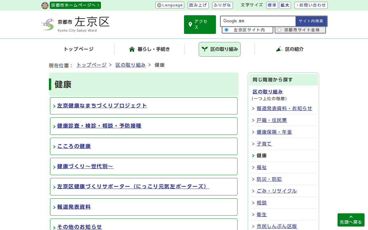The height and width of the screenshot is (230, 368).
Task: Select the 京都市サイト全体 radio button
Action: click(279, 30)
